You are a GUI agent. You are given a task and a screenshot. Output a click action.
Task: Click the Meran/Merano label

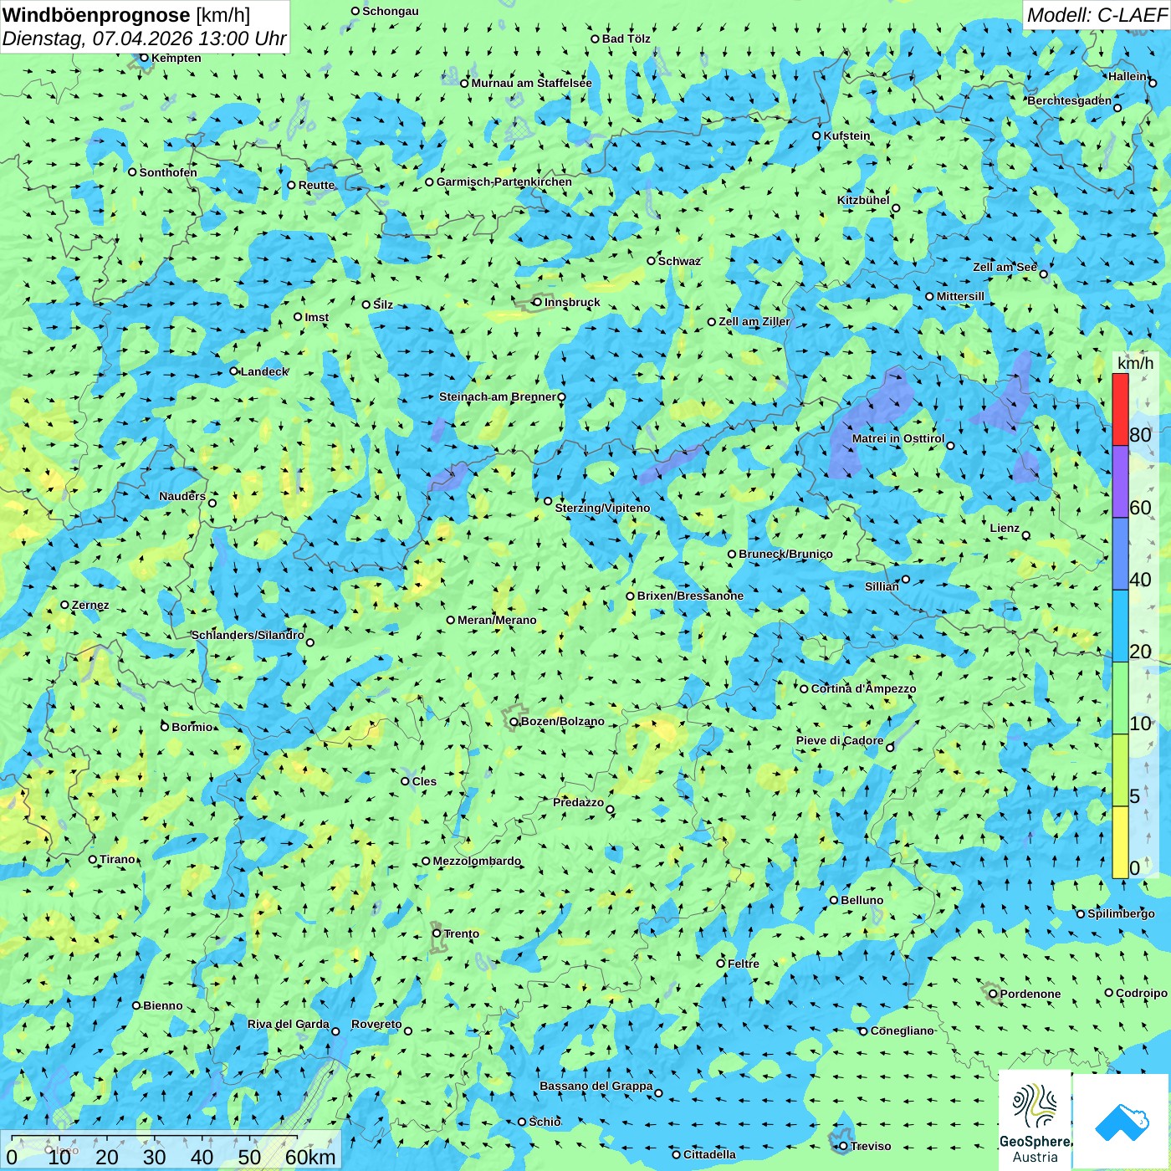click(x=497, y=620)
